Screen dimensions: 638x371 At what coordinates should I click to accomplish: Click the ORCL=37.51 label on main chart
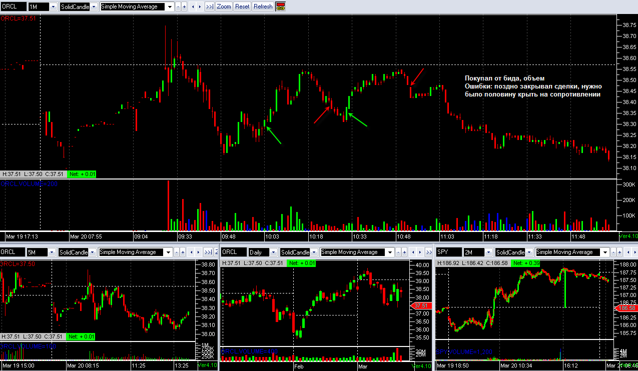[18, 18]
